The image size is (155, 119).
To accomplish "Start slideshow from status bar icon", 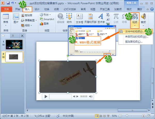I will [108, 116].
